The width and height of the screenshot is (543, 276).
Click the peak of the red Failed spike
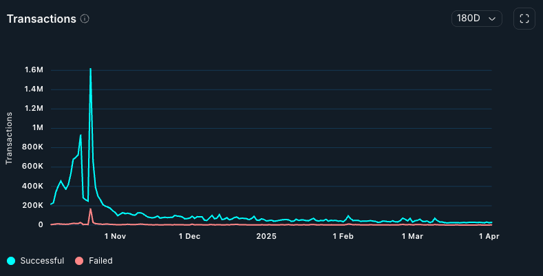(x=90, y=209)
